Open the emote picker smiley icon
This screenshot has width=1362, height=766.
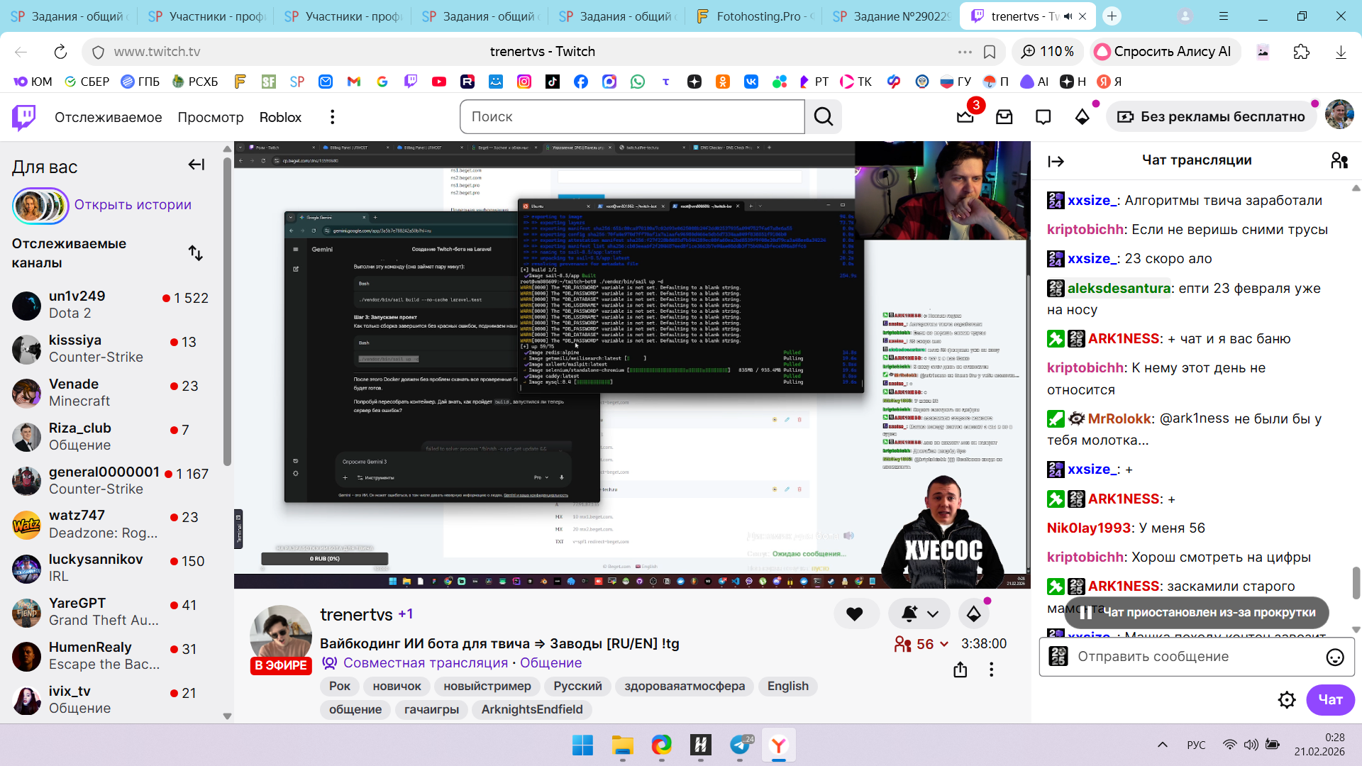tap(1334, 657)
